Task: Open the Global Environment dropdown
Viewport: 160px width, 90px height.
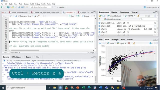Action: pos(114,19)
